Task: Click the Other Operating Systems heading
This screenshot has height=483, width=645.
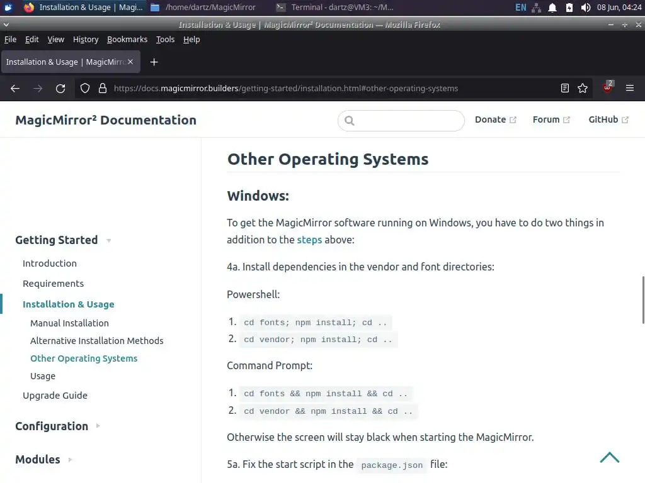Action: [328, 159]
